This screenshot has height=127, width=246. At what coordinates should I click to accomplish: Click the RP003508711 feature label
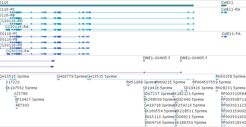[234, 100]
